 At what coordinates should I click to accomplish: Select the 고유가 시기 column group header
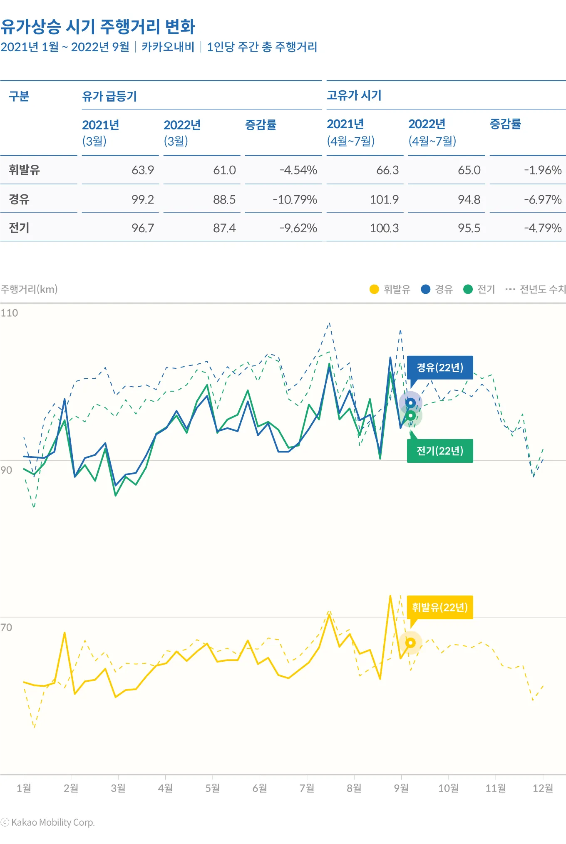(x=354, y=95)
